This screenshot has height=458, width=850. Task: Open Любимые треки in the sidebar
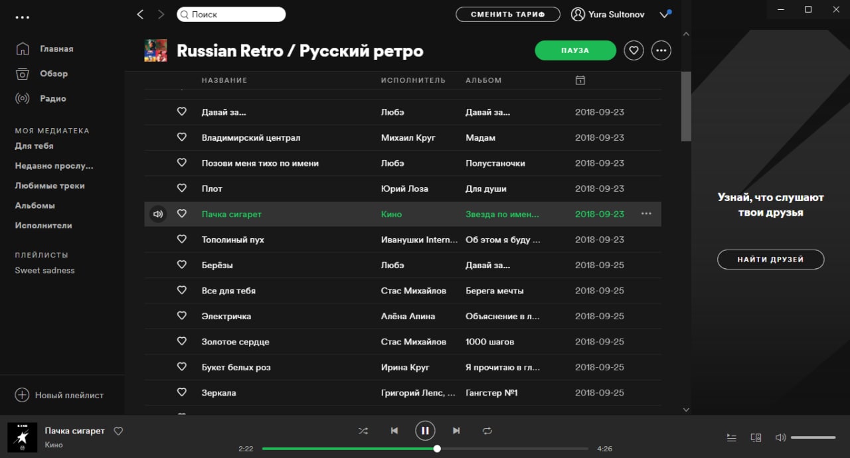pyautogui.click(x=50, y=186)
